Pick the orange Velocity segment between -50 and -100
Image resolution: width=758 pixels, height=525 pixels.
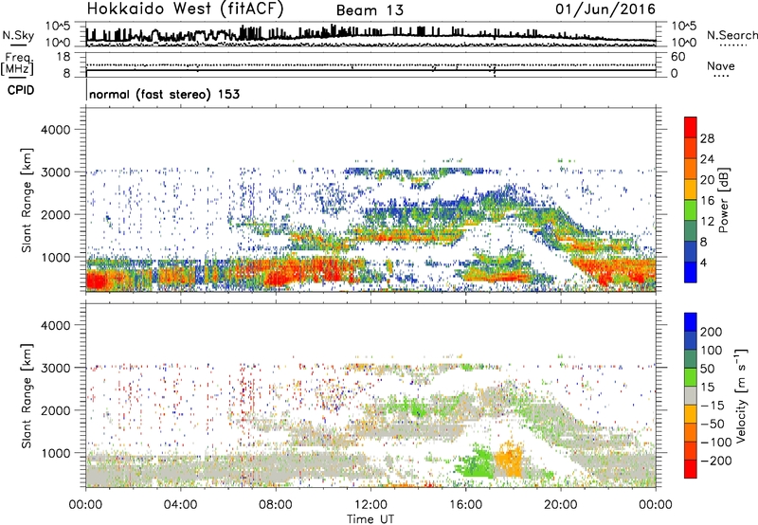tap(691, 433)
